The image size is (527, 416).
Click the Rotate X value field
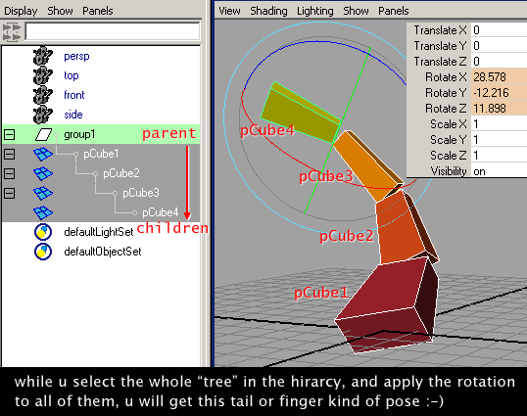point(499,77)
